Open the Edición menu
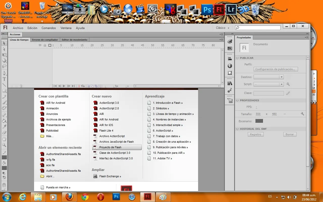This screenshot has width=323, height=202. pyautogui.click(x=32, y=28)
